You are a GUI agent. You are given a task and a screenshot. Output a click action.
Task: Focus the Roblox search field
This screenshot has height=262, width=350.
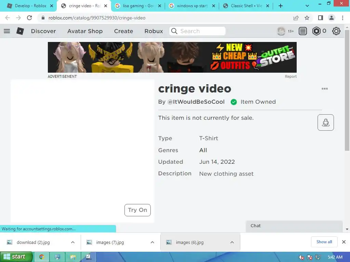pos(197,31)
